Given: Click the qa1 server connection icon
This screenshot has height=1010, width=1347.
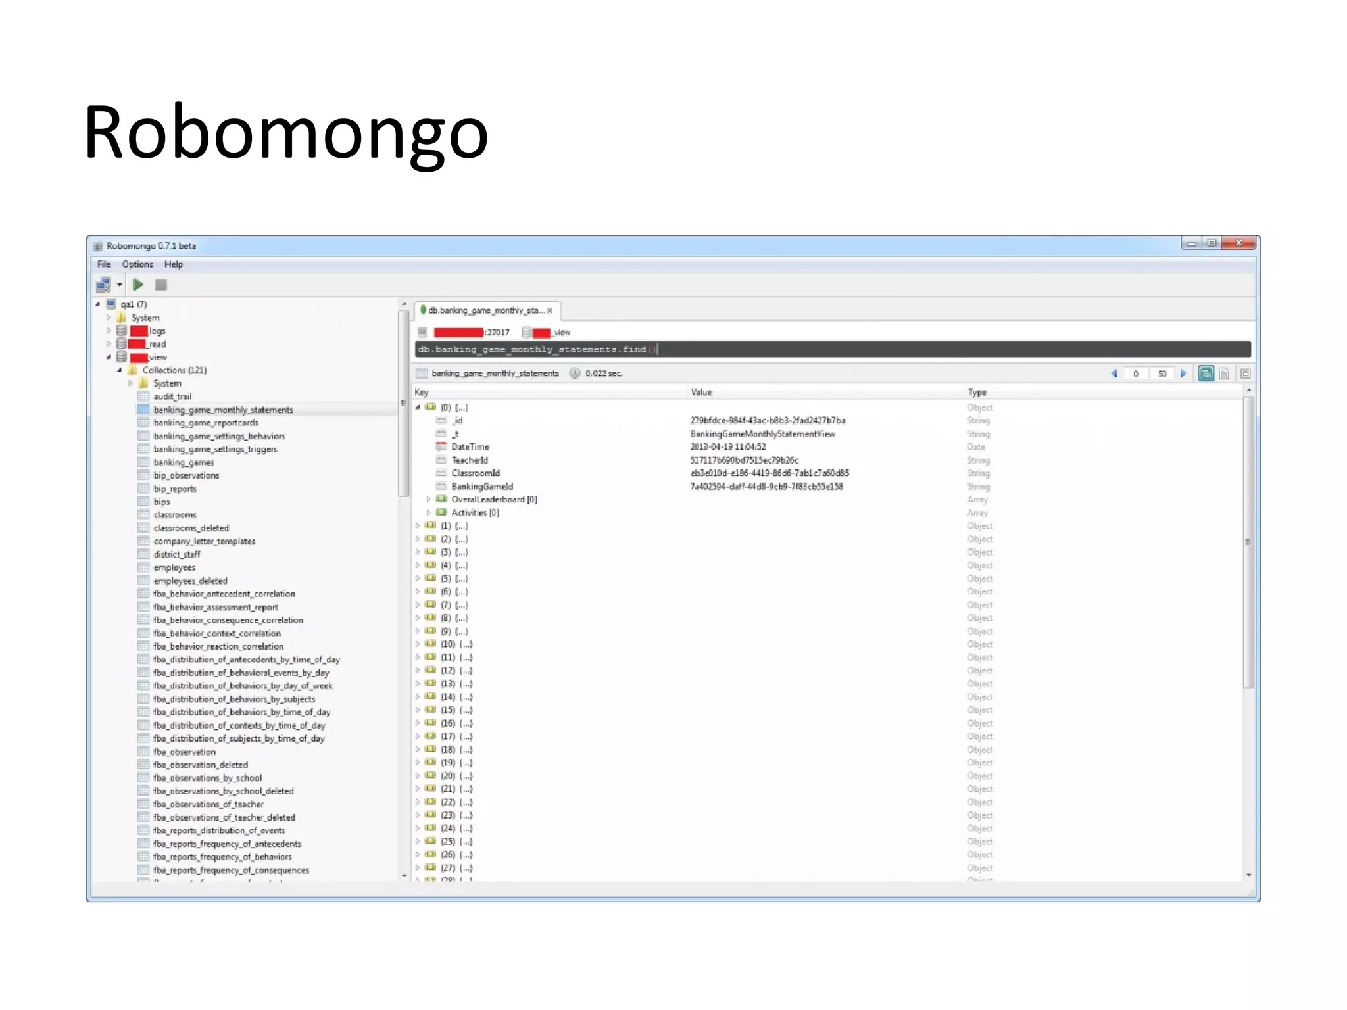Looking at the screenshot, I should [111, 304].
